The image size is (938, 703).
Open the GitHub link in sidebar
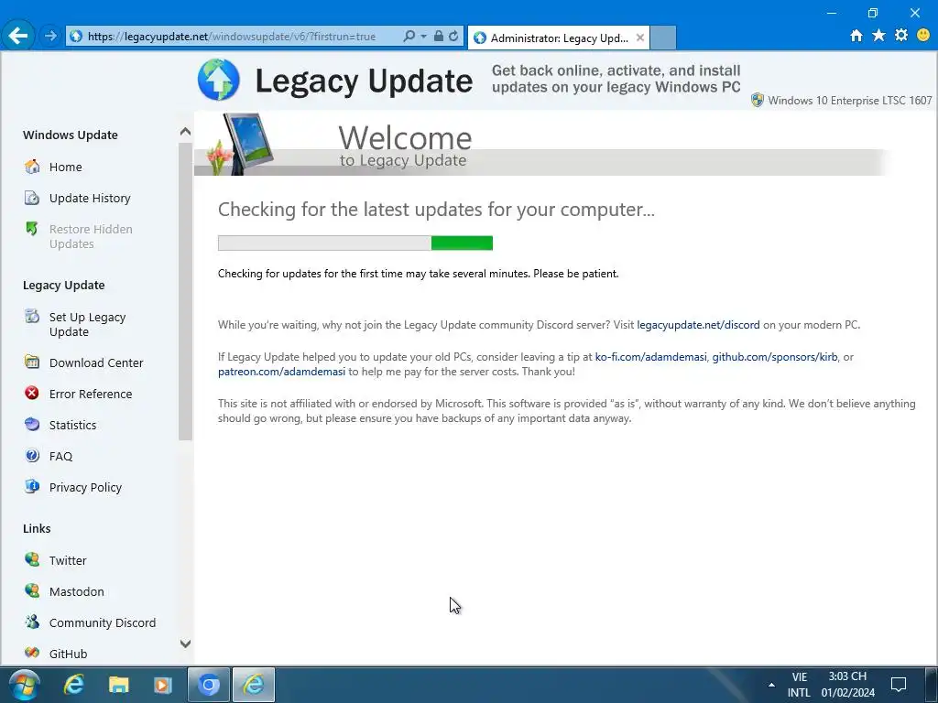coord(68,654)
